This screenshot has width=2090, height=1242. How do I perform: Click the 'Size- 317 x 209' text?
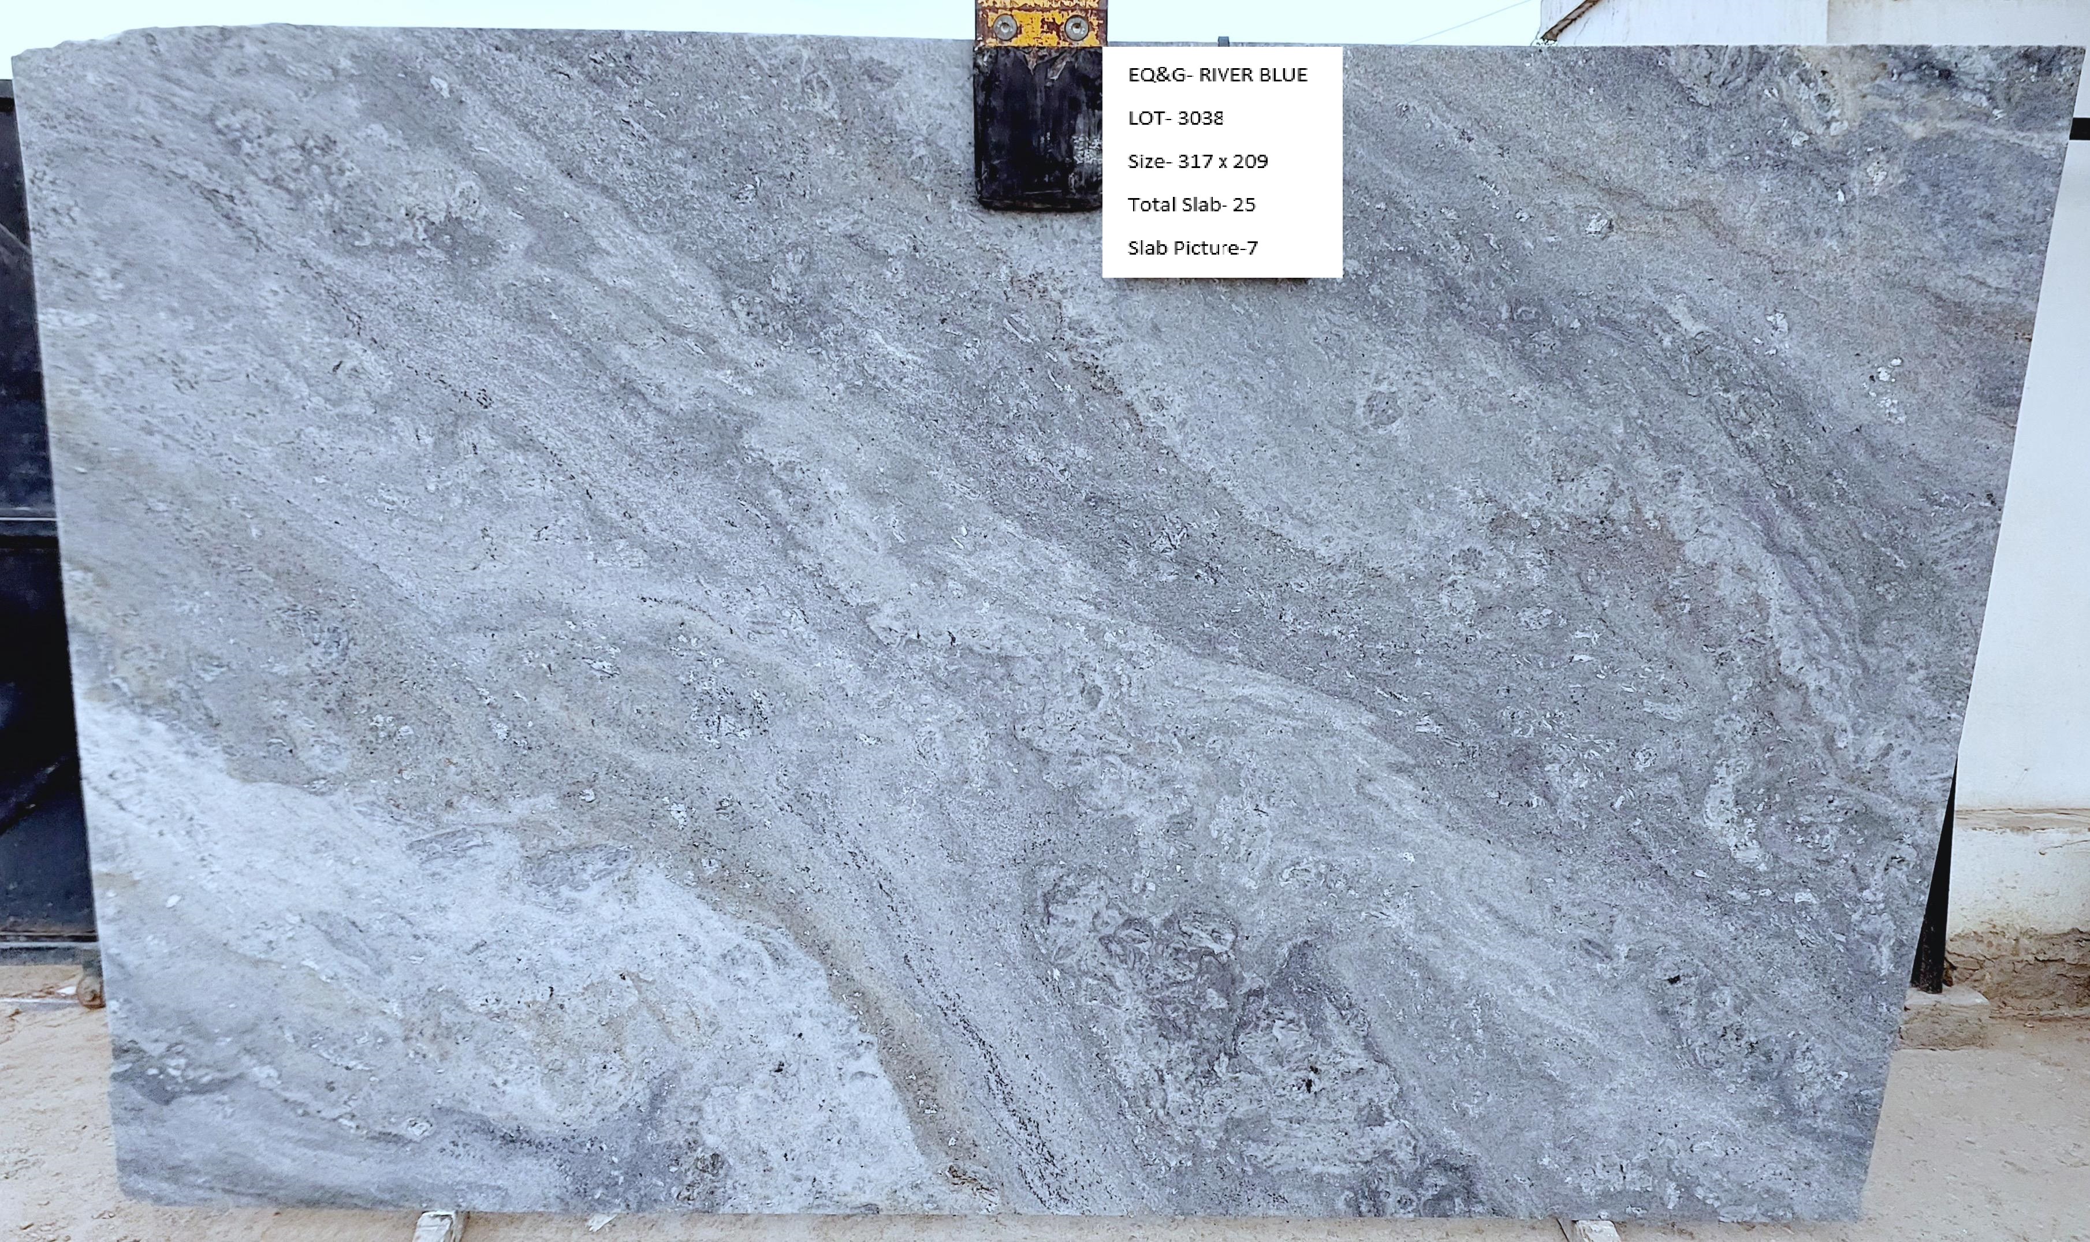click(x=1197, y=161)
